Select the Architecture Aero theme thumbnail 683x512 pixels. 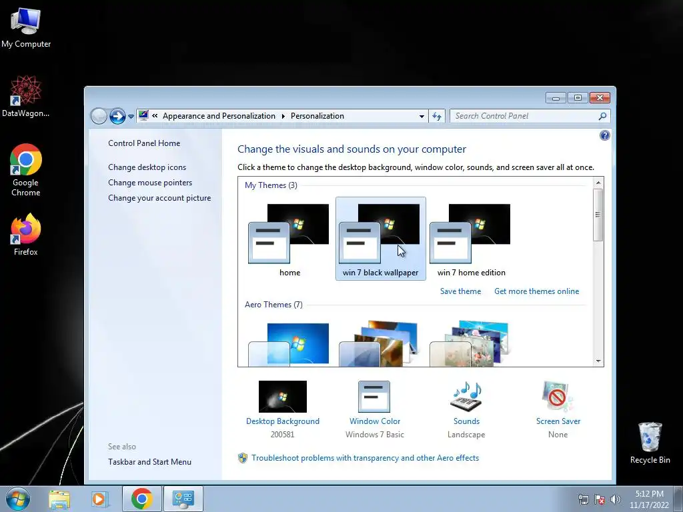[x=380, y=344]
